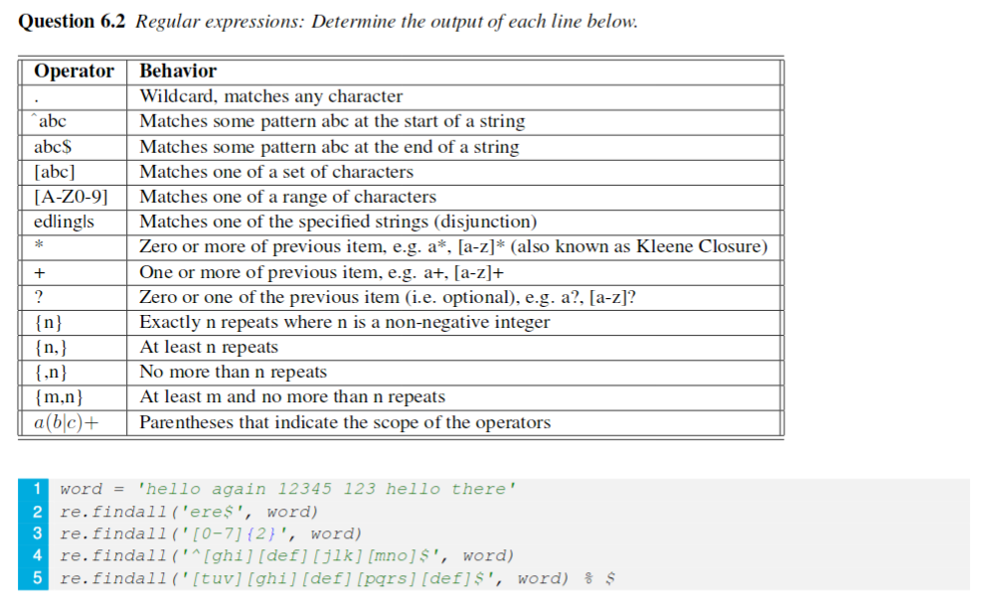The width and height of the screenshot is (995, 610).
Task: Click the ed|ing|s disjunction operator cell
Action: point(74,222)
